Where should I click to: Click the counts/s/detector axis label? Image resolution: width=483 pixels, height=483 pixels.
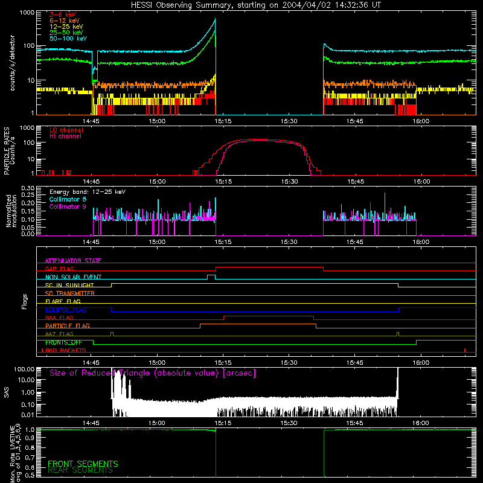pyautogui.click(x=13, y=63)
